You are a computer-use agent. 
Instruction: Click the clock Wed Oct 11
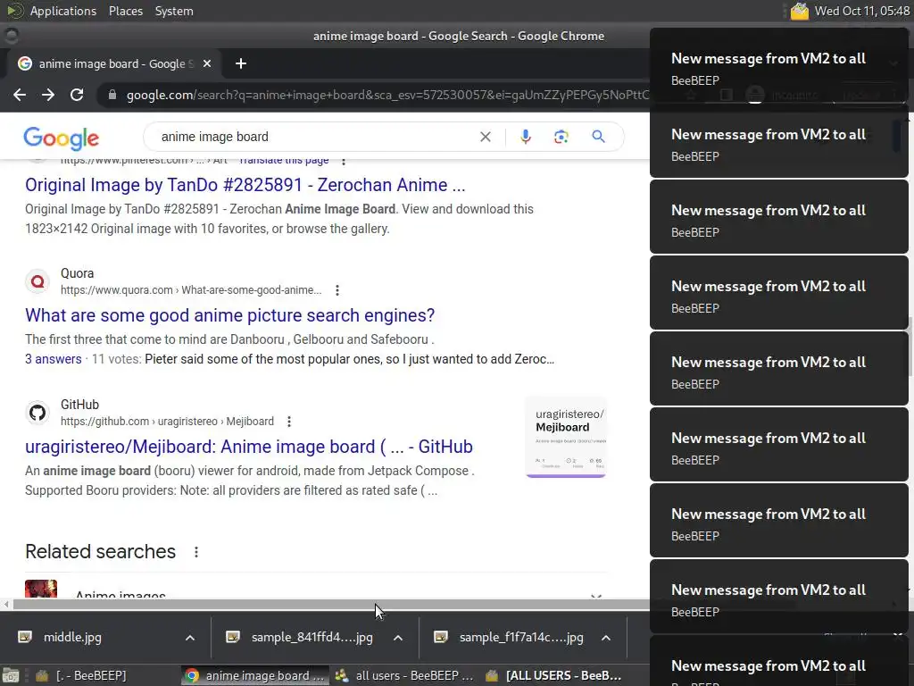861,11
